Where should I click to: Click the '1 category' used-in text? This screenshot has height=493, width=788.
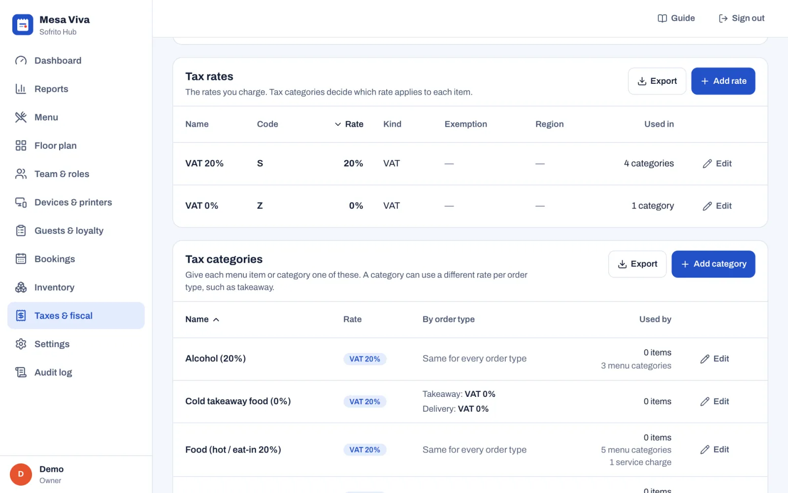[x=653, y=206]
